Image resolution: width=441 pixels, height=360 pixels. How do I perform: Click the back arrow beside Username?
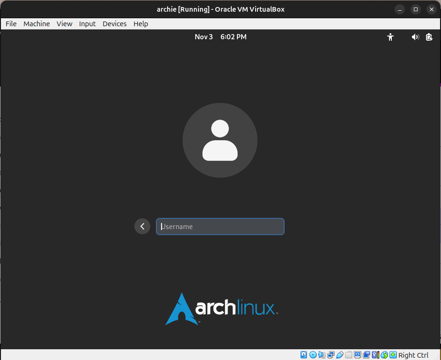pyautogui.click(x=142, y=226)
